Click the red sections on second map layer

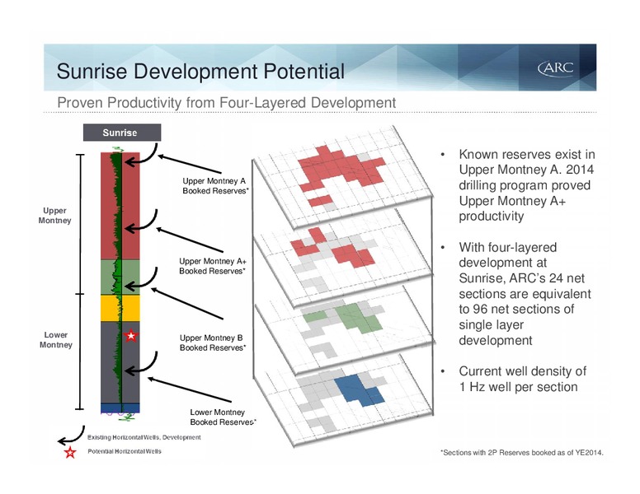click(332, 248)
